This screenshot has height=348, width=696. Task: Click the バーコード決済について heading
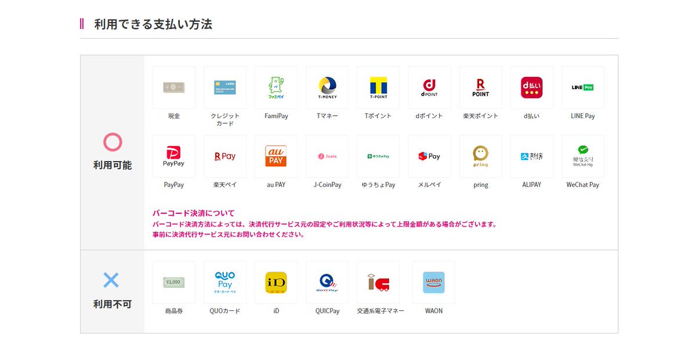(x=194, y=213)
